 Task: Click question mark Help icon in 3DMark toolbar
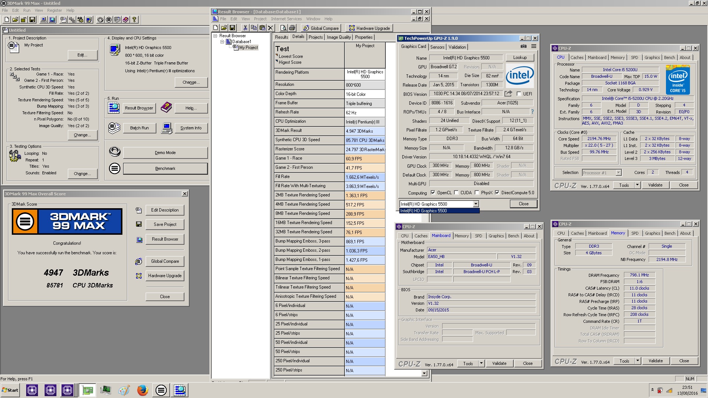tap(134, 20)
